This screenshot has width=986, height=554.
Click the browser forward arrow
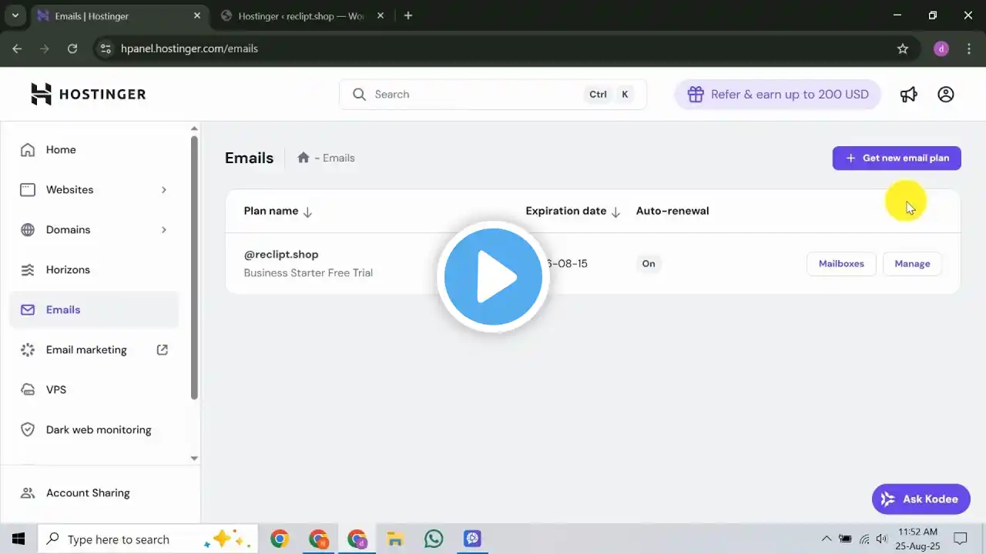45,48
